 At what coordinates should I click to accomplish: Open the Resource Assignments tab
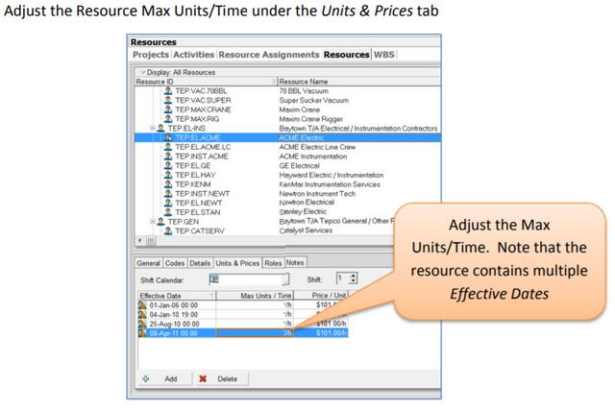pos(269,55)
